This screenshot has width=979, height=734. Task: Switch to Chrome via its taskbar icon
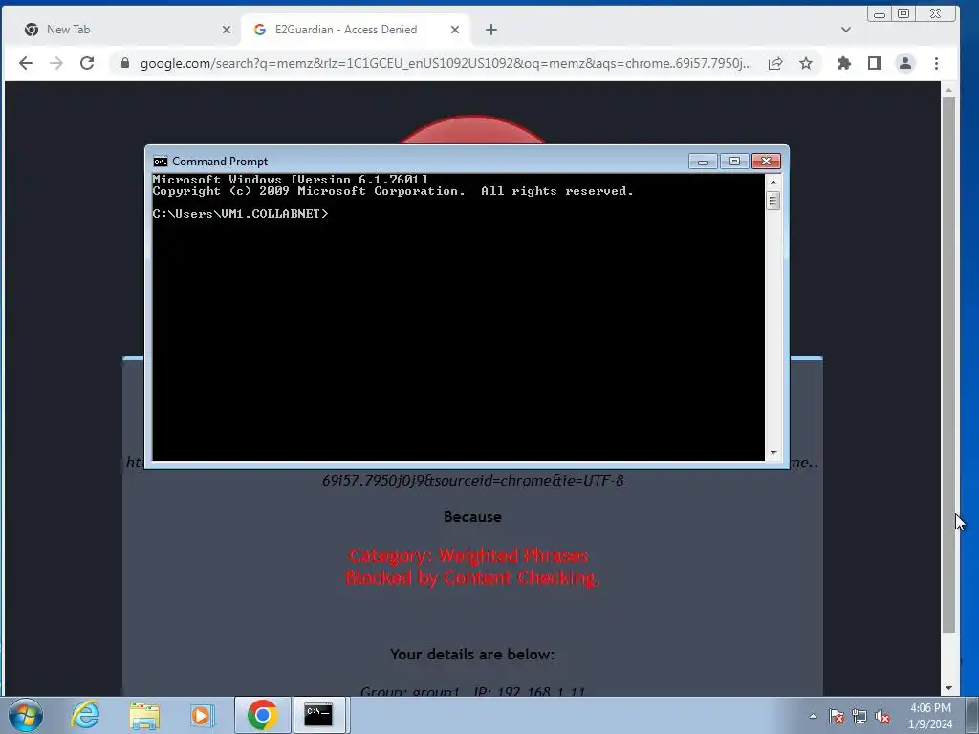[262, 715]
